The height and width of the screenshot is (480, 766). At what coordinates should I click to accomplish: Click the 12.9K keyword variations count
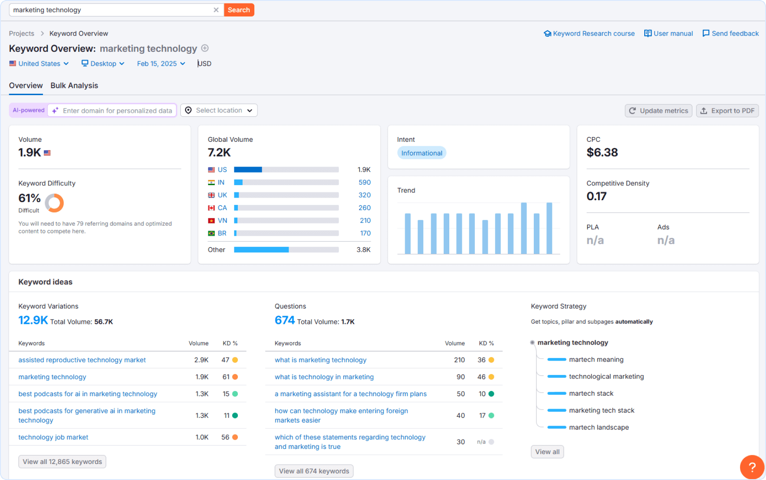pos(33,320)
